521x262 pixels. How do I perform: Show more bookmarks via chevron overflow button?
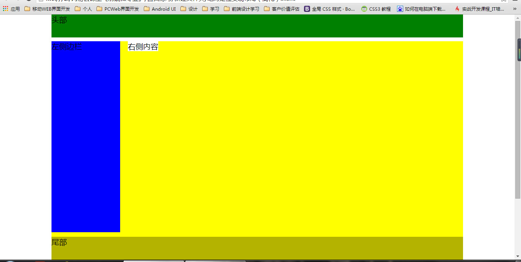coord(515,9)
